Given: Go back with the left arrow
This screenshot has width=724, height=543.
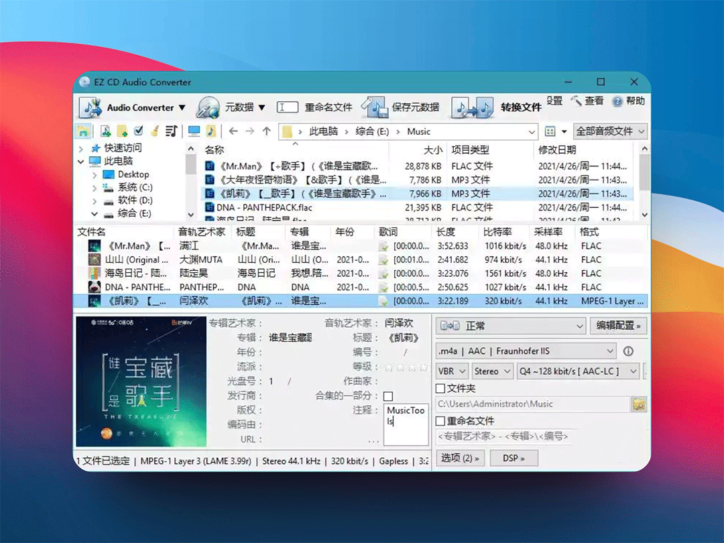Looking at the screenshot, I should click(x=233, y=131).
